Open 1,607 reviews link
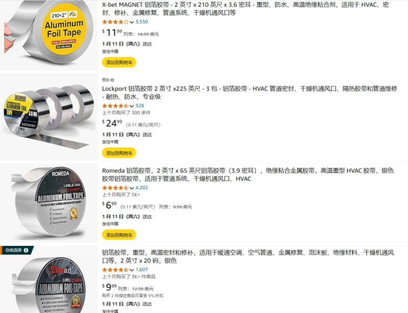Image resolution: width=408 pixels, height=313 pixels. pyautogui.click(x=142, y=270)
